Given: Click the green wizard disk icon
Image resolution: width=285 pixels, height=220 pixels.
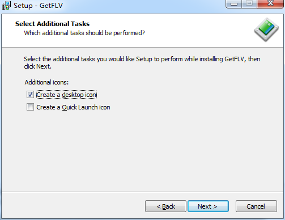Looking at the screenshot, I should click(266, 29).
